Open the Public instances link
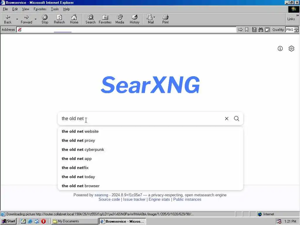Viewport: 300px width, 225px height. 187,199
